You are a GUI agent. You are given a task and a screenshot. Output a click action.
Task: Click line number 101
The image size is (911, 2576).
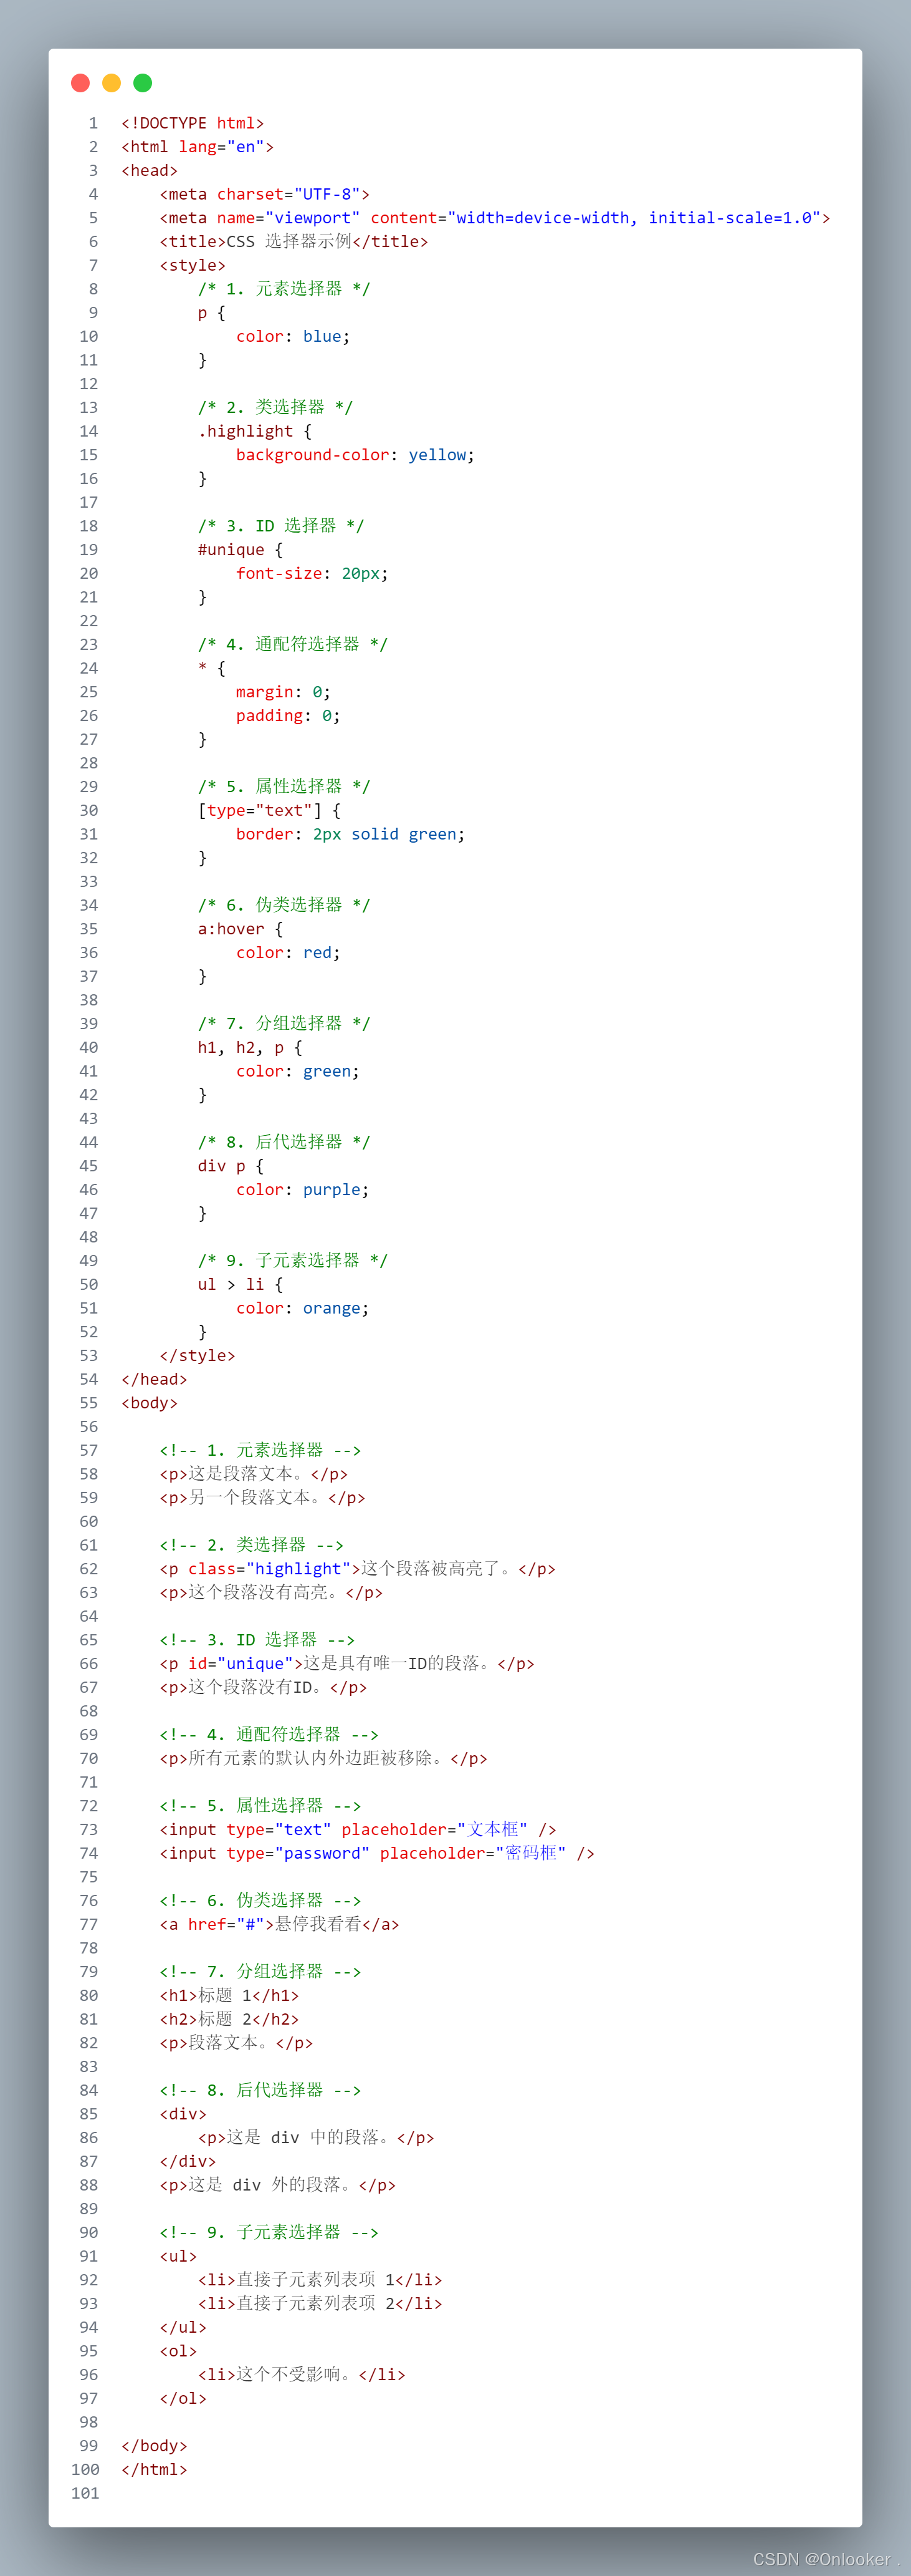tap(85, 2493)
